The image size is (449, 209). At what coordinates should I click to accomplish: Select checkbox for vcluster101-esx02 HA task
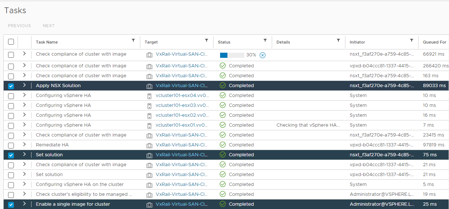tap(11, 116)
